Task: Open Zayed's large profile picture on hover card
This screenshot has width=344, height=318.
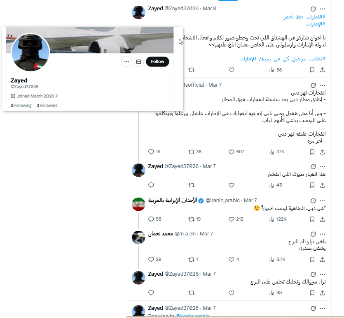Action: click(30, 52)
